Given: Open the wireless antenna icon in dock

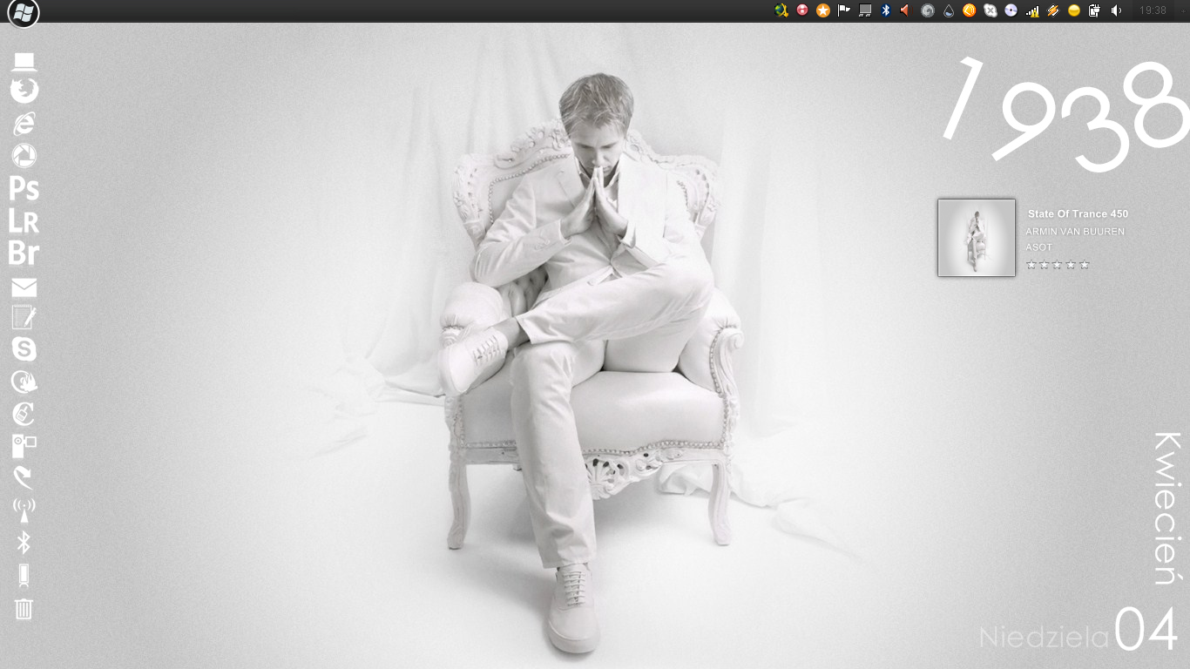Looking at the screenshot, I should [x=24, y=510].
